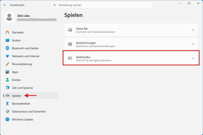Select the Spielen sidebar entry
The height and width of the screenshot is (135, 203).
pyautogui.click(x=31, y=95)
